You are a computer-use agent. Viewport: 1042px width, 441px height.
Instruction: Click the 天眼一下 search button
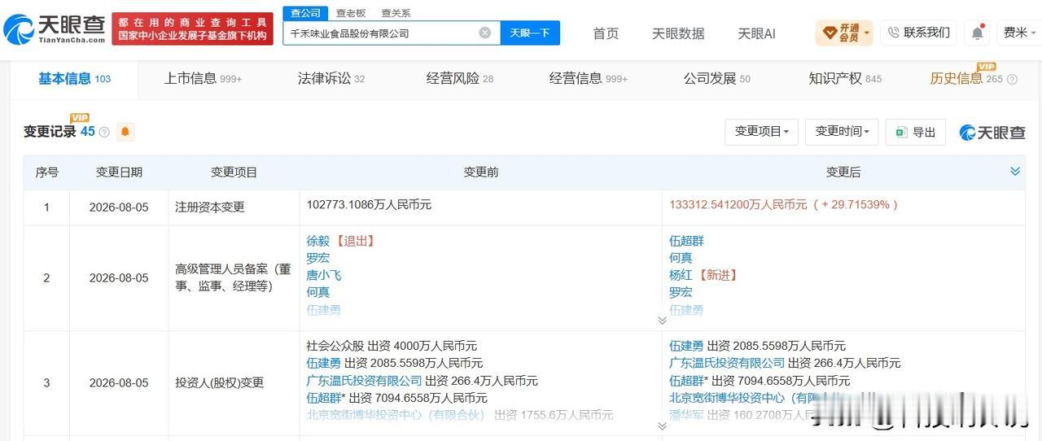pyautogui.click(x=530, y=33)
